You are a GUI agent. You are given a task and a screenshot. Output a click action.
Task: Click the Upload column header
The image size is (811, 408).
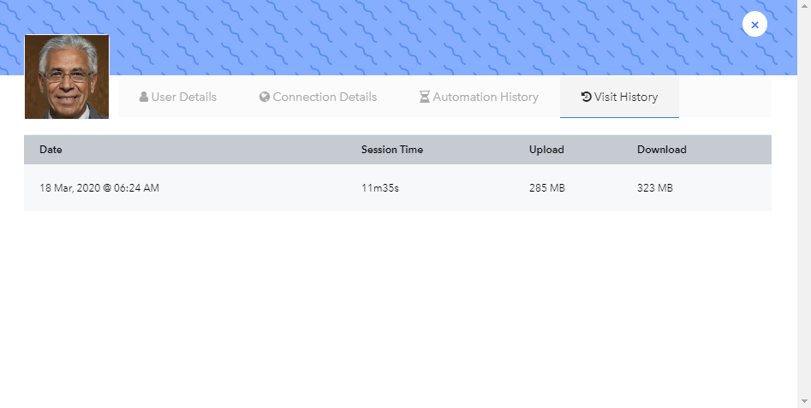point(546,150)
